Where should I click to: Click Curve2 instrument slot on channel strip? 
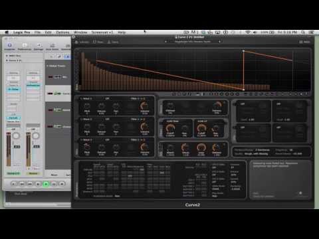13,118
